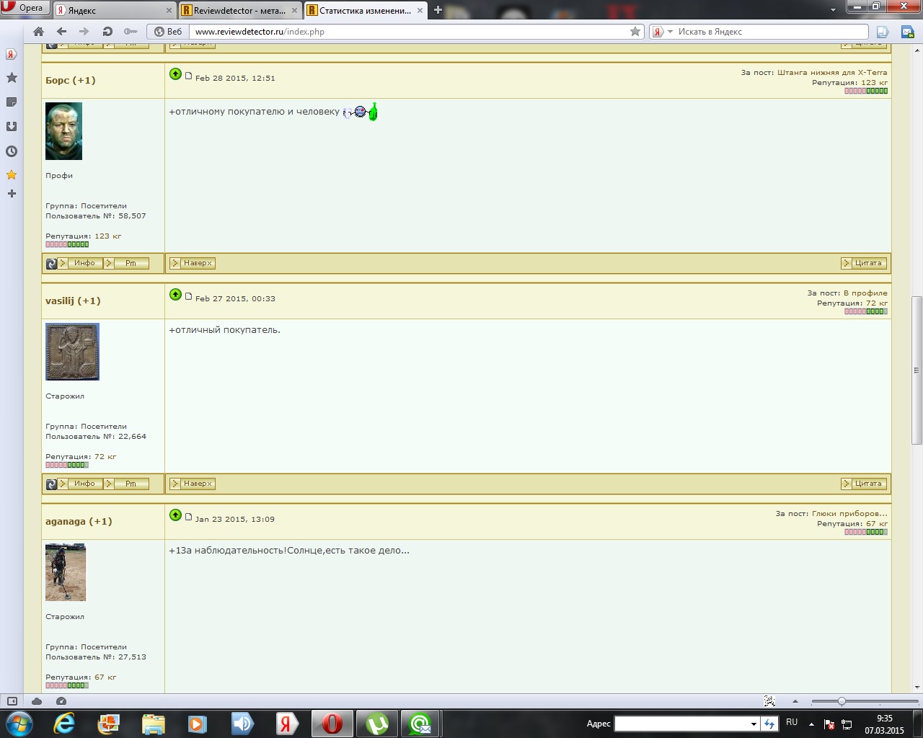Open the History clock icon in the sidebar
This screenshot has height=738, width=923.
tap(12, 151)
